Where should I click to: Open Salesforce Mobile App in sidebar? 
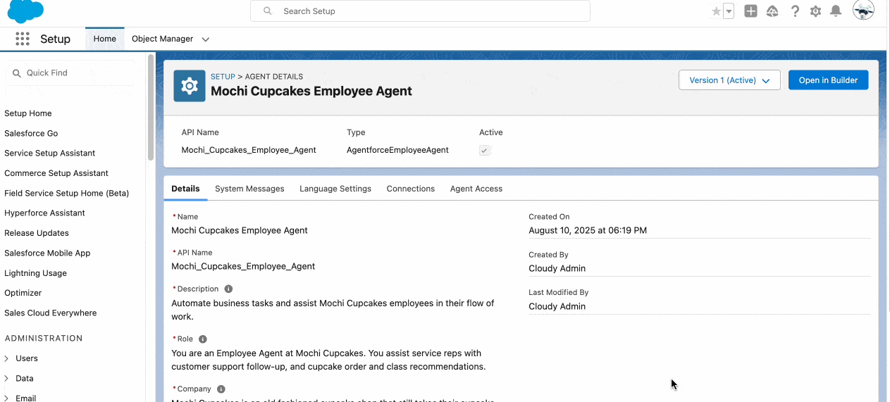[x=47, y=253]
